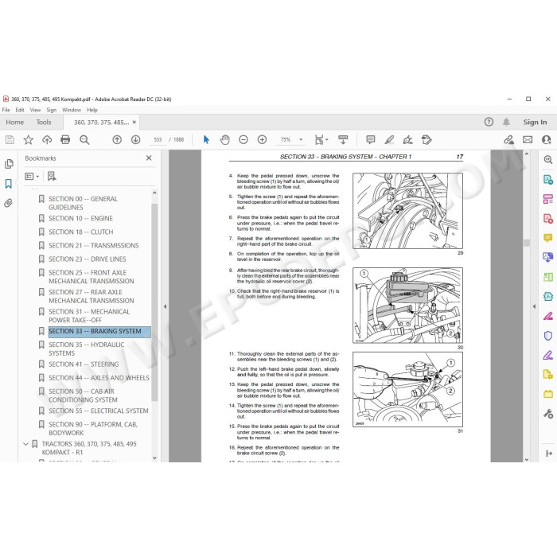This screenshot has height=557, width=557.
Task: Collapse TRACTORS 360, 370 KOMPAKT - R1 bookmark
Action: 25,444
